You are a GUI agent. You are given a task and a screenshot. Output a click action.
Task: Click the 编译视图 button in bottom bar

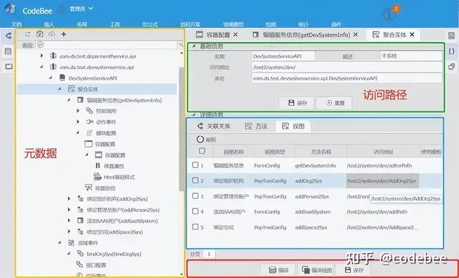pyautogui.click(x=317, y=270)
